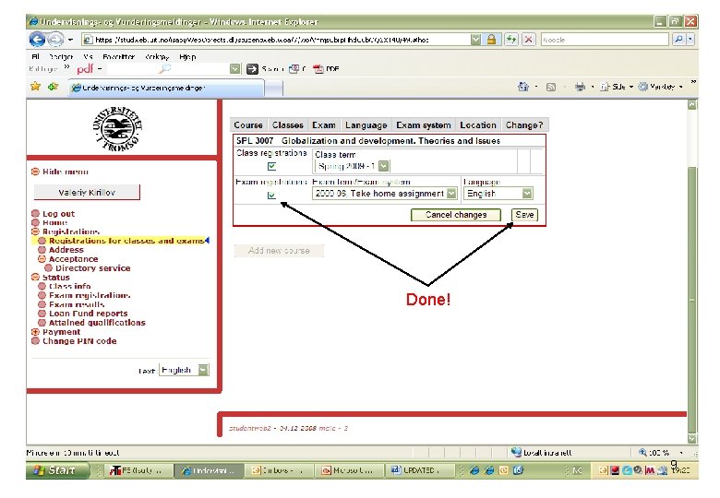Click the Hide menu icon
The width and height of the screenshot is (720, 498).
[35, 172]
